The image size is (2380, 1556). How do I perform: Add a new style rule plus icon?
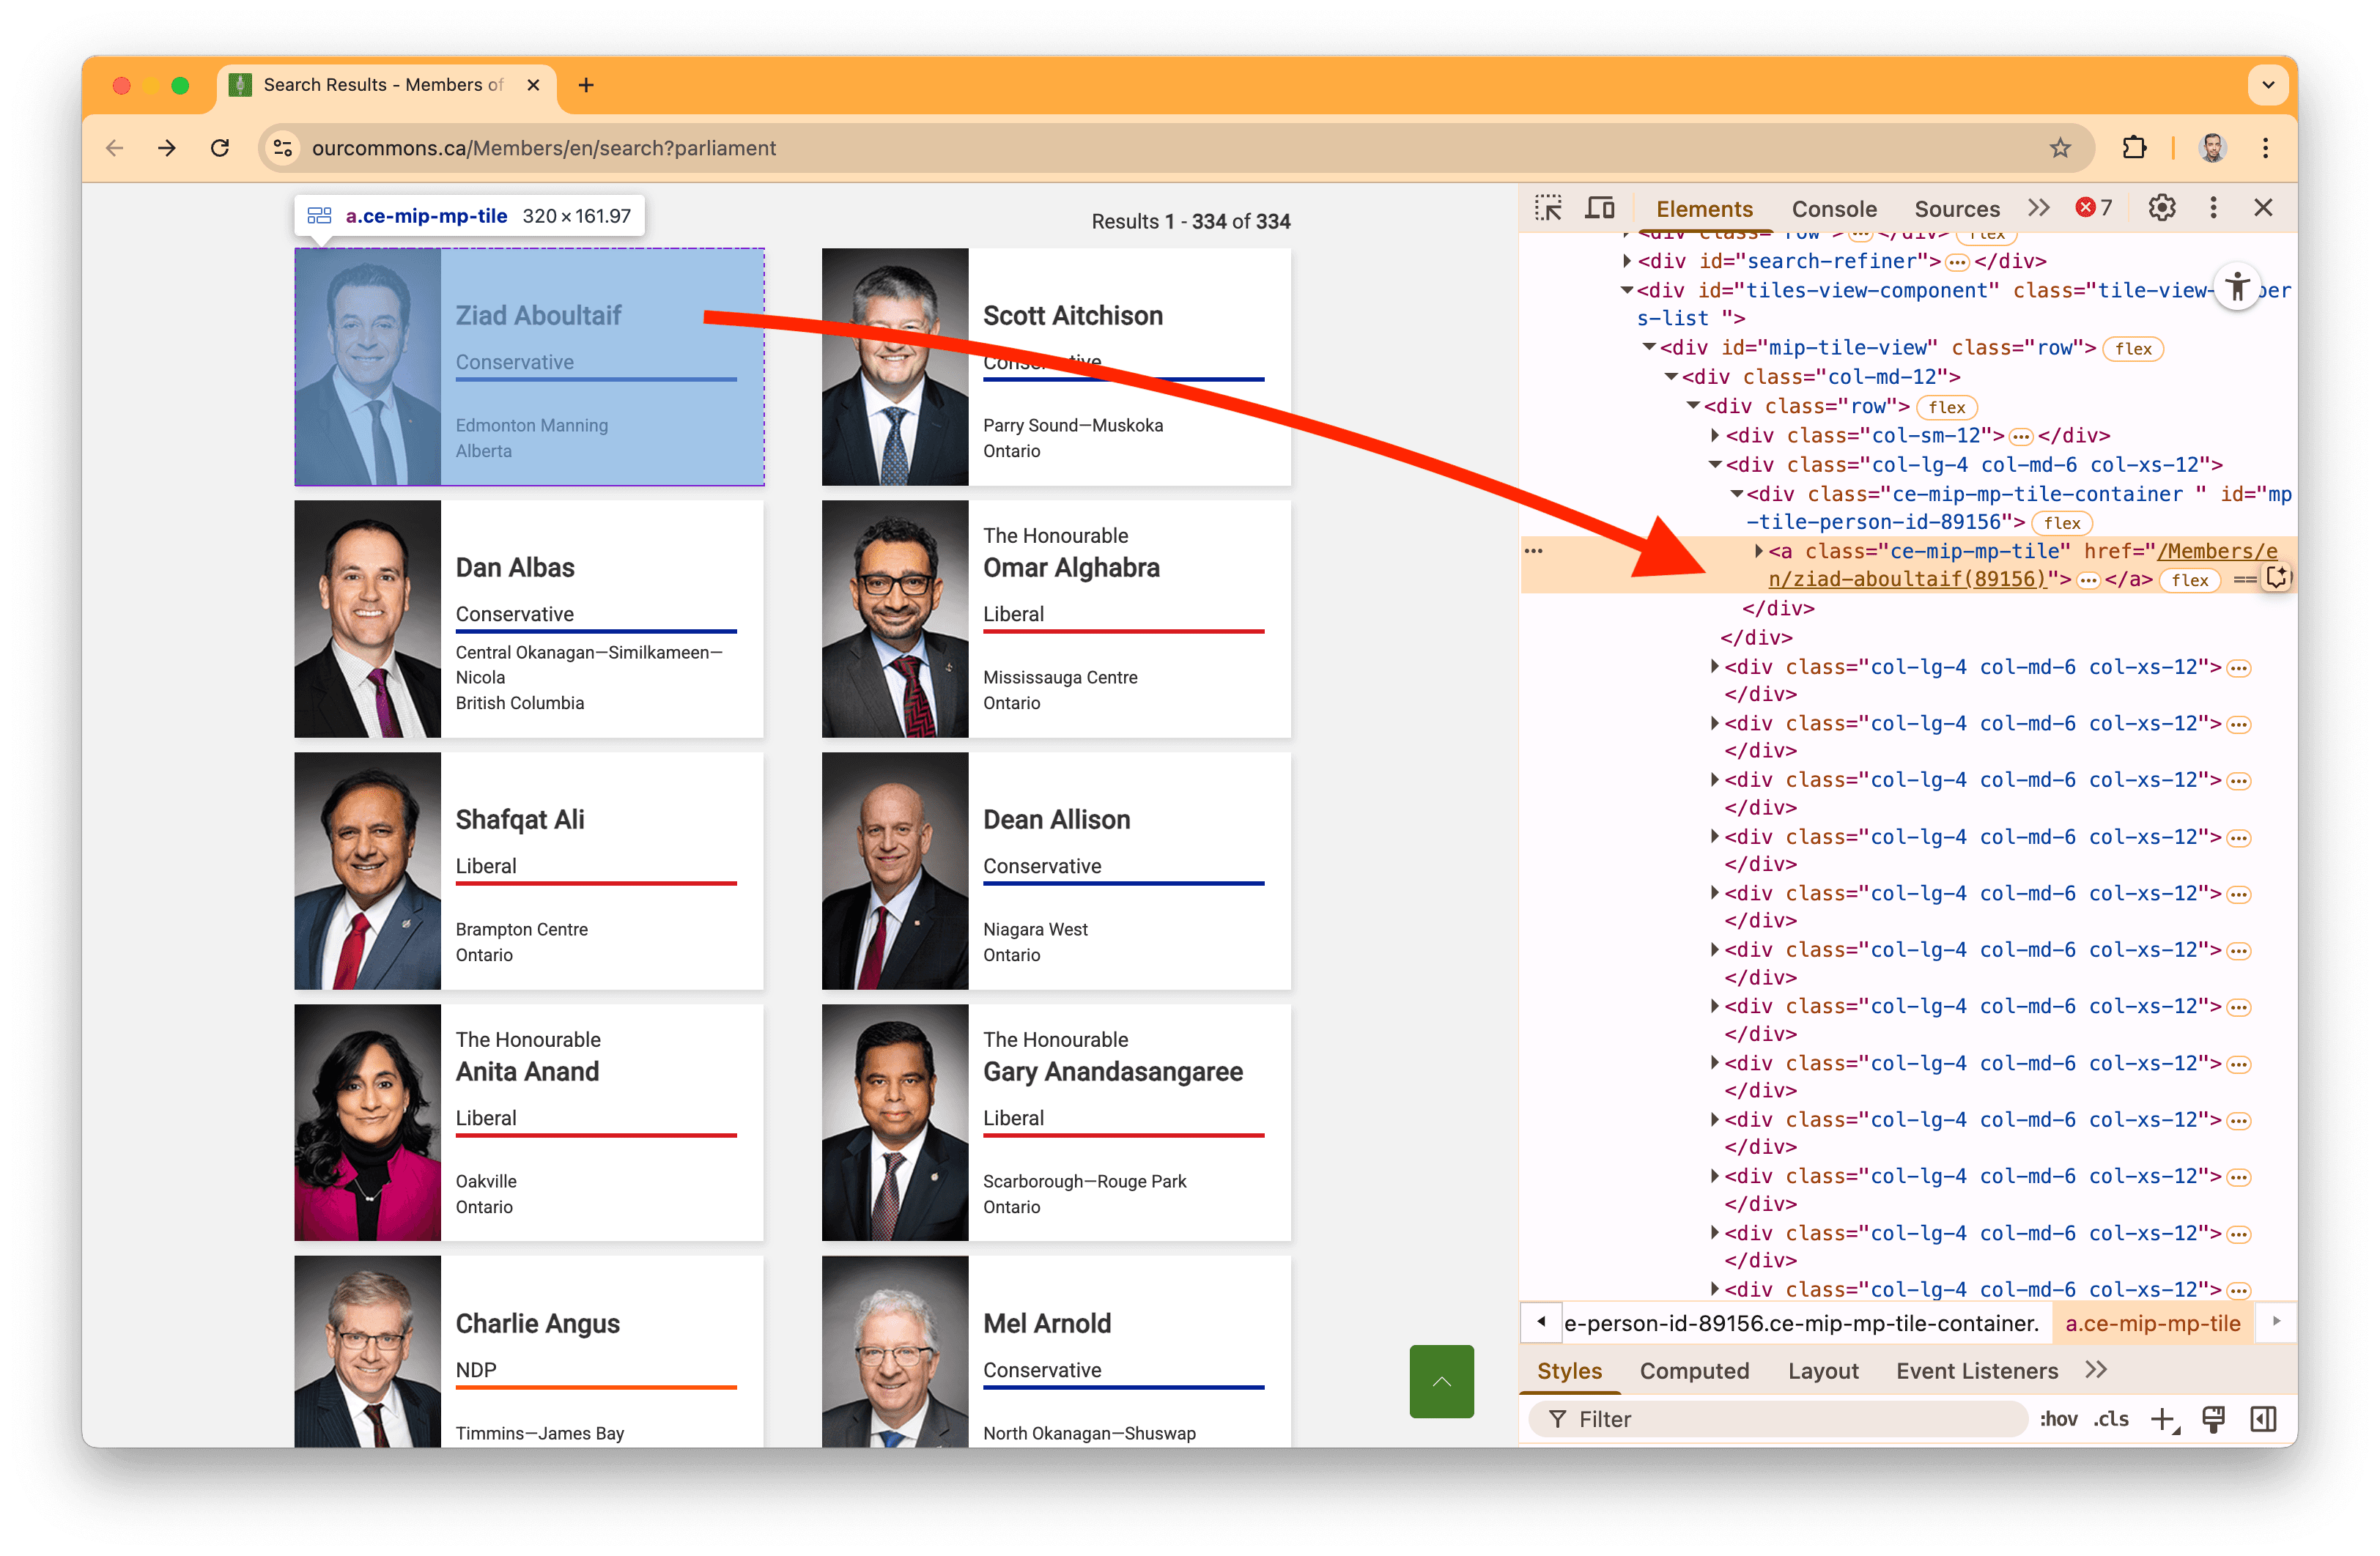click(2164, 1419)
